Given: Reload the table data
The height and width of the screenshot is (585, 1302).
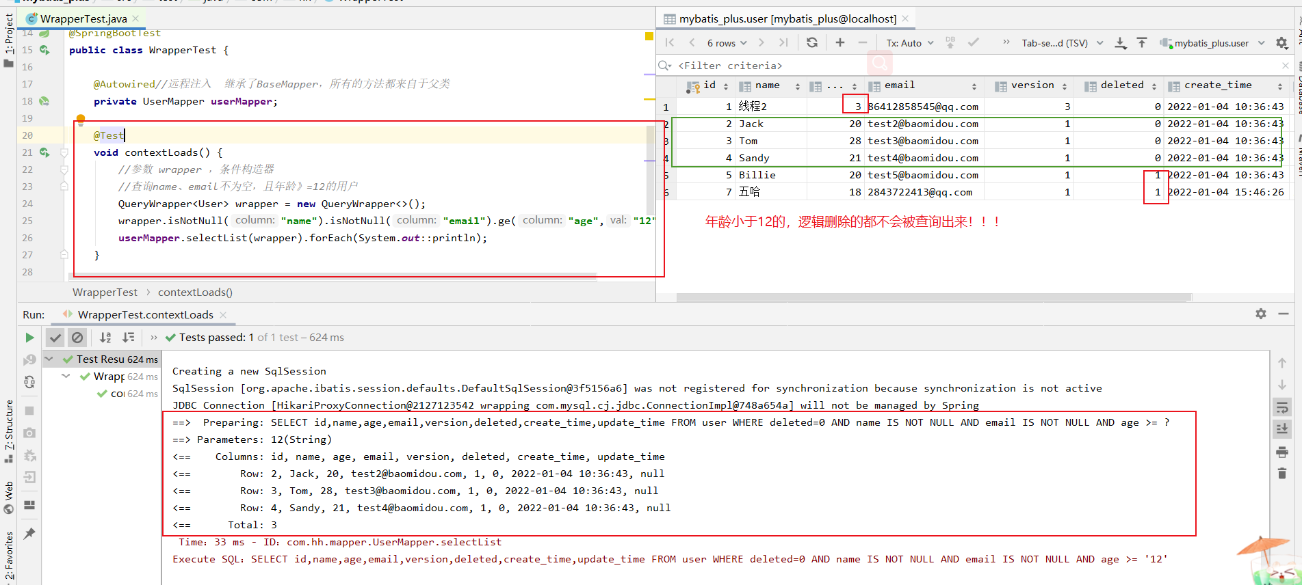Looking at the screenshot, I should (812, 42).
